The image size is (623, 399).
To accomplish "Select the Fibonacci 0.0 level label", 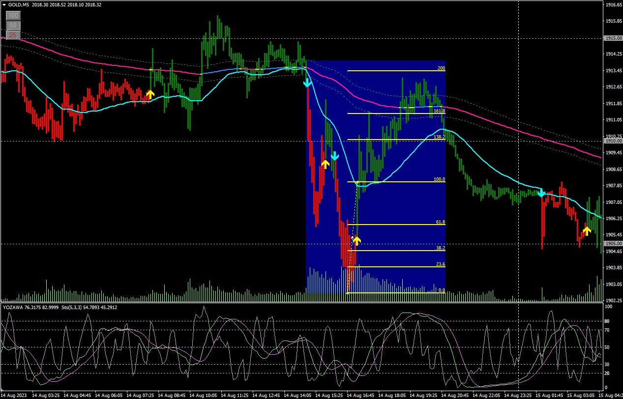I will [x=442, y=290].
